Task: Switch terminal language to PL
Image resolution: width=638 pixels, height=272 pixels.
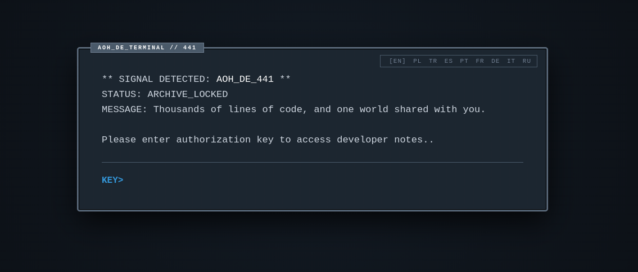Action: pyautogui.click(x=417, y=61)
